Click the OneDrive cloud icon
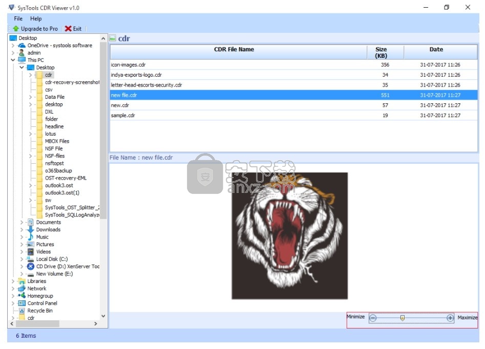The height and width of the screenshot is (349, 485). [22, 46]
